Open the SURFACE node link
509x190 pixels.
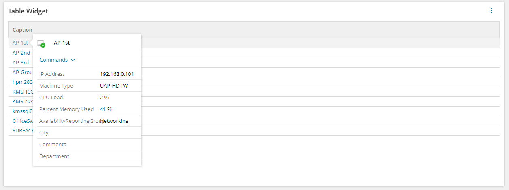(x=23, y=130)
